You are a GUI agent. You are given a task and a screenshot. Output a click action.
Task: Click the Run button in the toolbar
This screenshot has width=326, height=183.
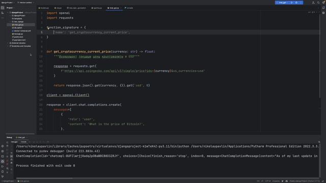[291, 3]
